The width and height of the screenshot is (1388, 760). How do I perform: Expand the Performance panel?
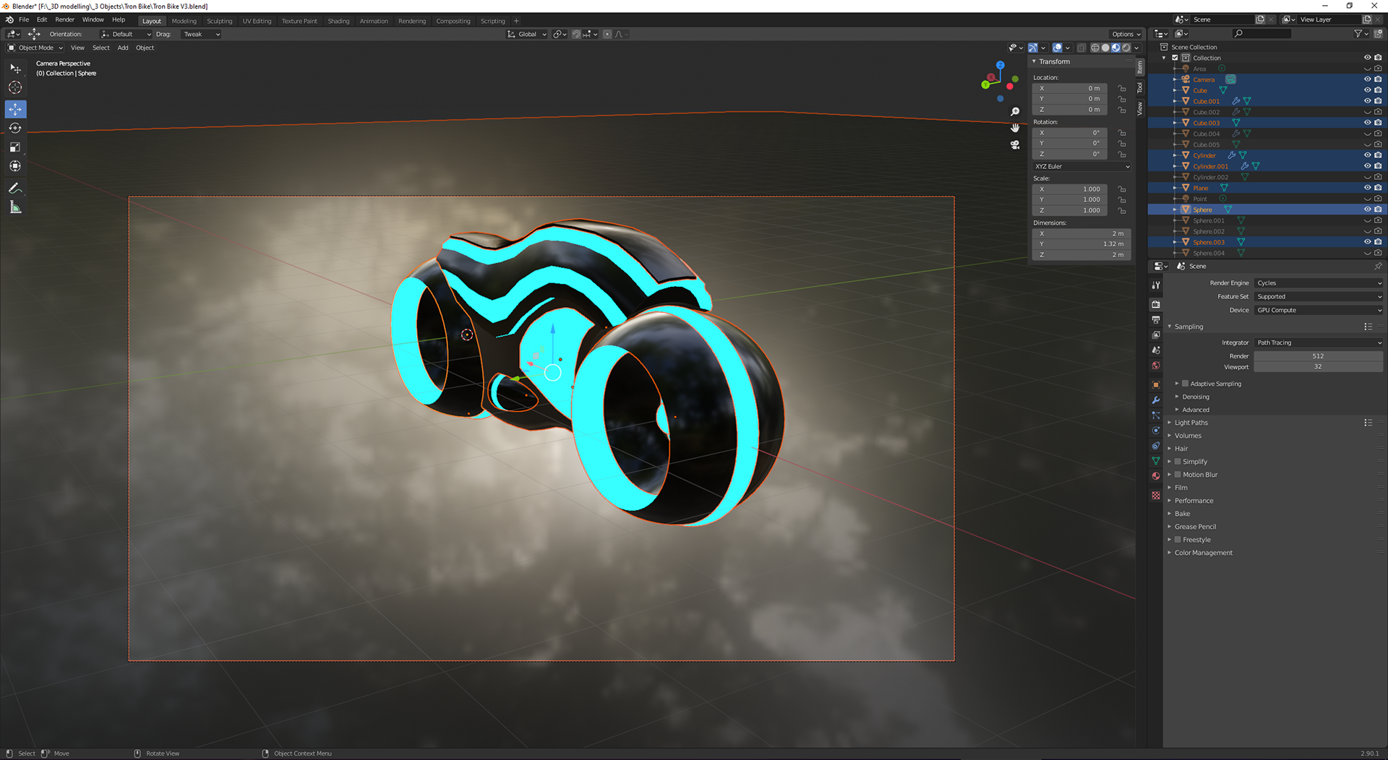pyautogui.click(x=1194, y=501)
